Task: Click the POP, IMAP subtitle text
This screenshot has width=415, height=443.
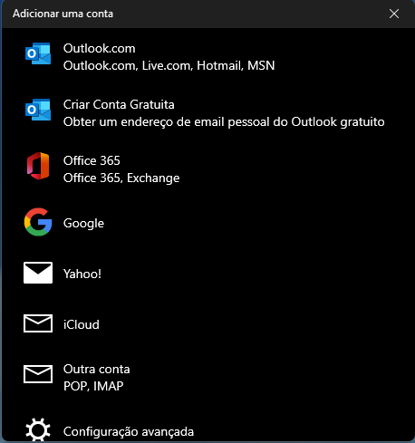Action: pyautogui.click(x=93, y=386)
